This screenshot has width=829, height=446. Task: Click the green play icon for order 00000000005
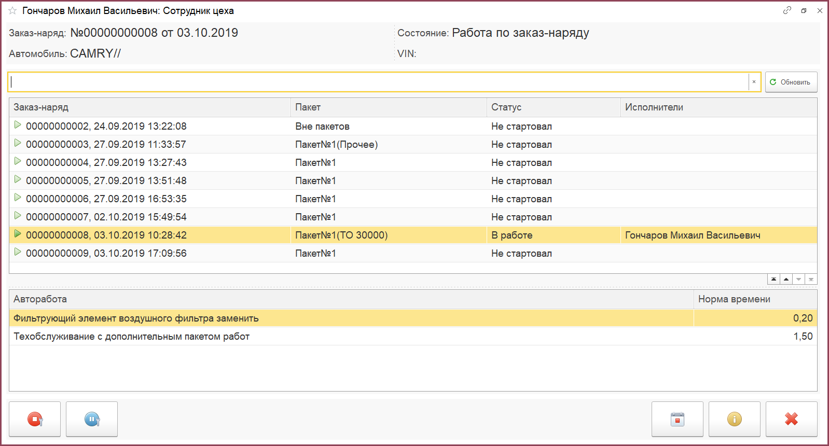coord(18,179)
